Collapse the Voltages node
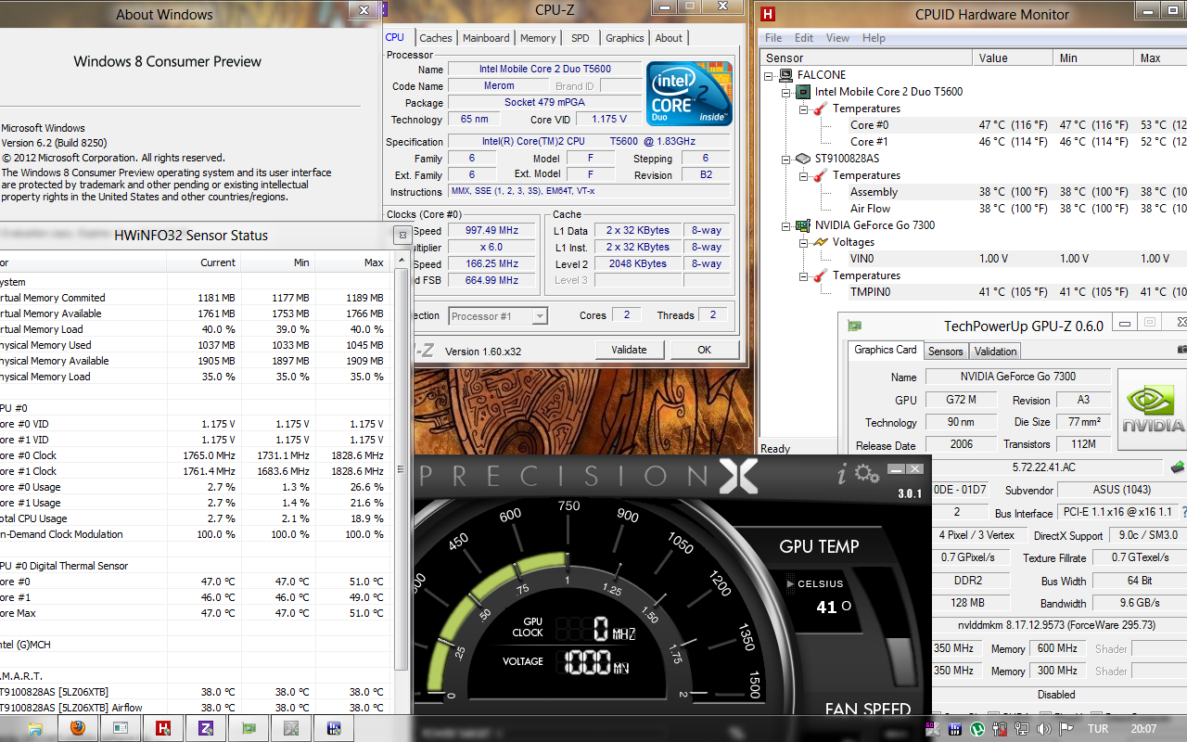 click(x=803, y=242)
